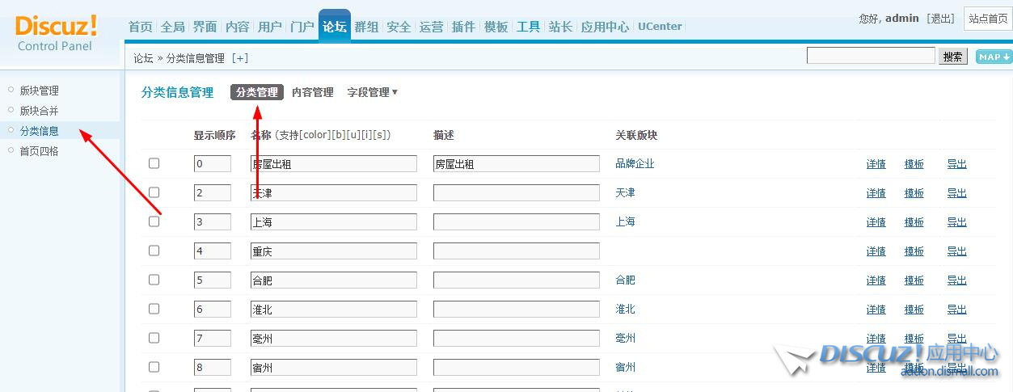Click the 论坛 breadcrumb text

(143, 58)
